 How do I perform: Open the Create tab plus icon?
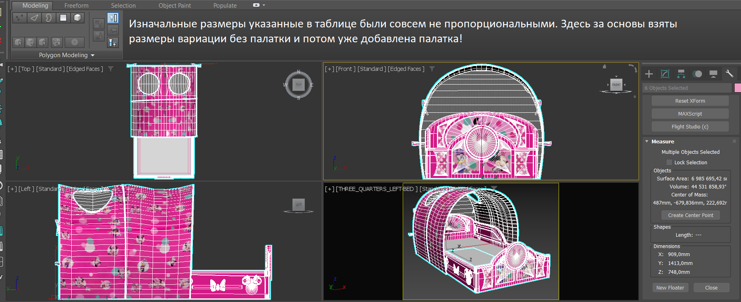click(x=649, y=74)
